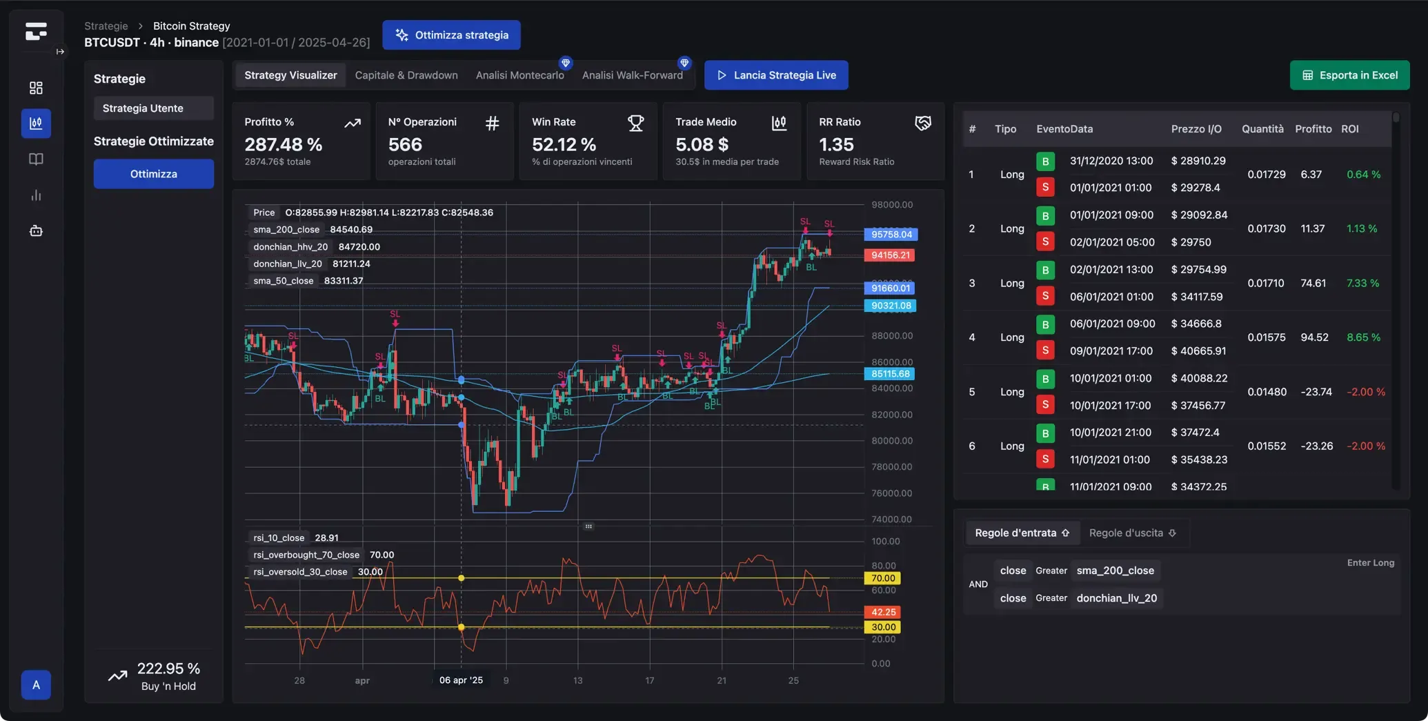Viewport: 1428px width, 721px height.
Task: Click Ottimizza strategia button
Action: [x=451, y=35]
